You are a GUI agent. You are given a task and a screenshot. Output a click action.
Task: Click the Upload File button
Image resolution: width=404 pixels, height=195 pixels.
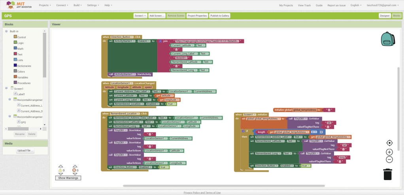[x=25, y=151]
